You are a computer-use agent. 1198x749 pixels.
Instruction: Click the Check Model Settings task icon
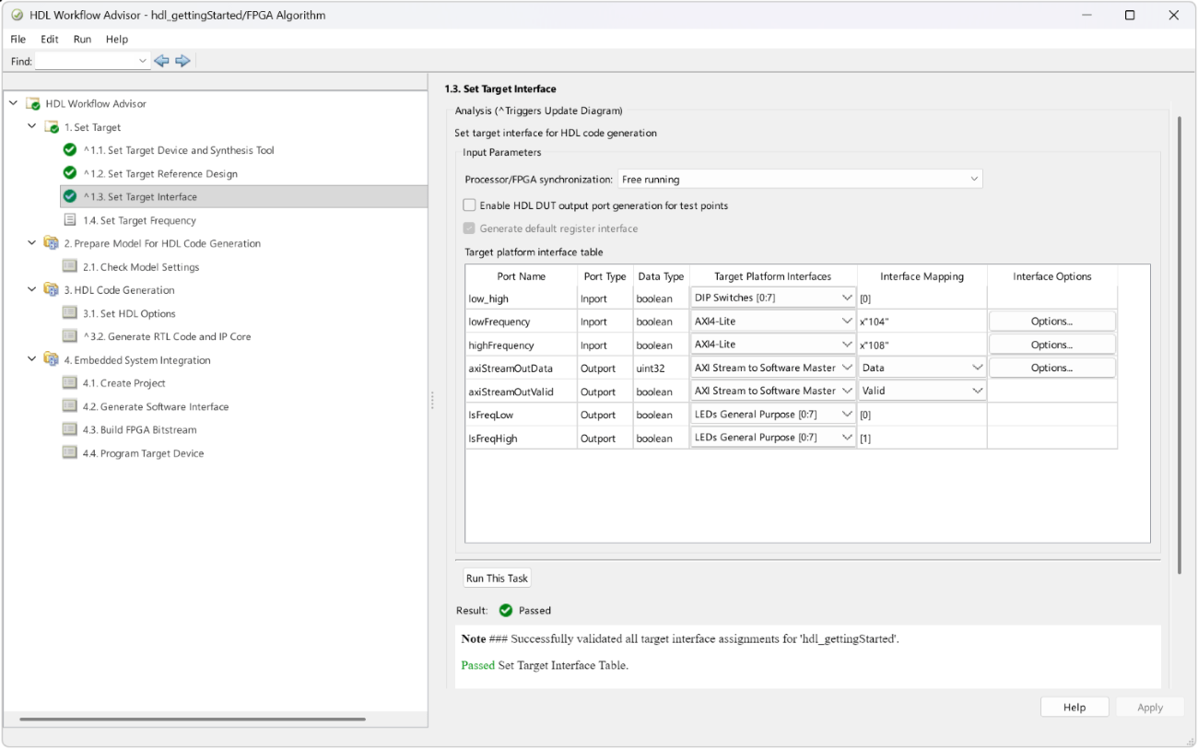[x=70, y=267]
